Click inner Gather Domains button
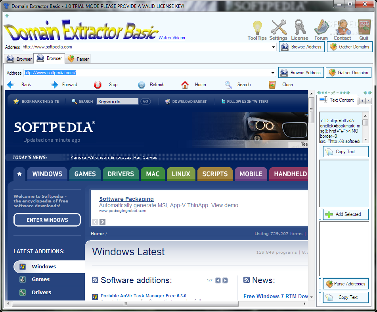 point(348,73)
